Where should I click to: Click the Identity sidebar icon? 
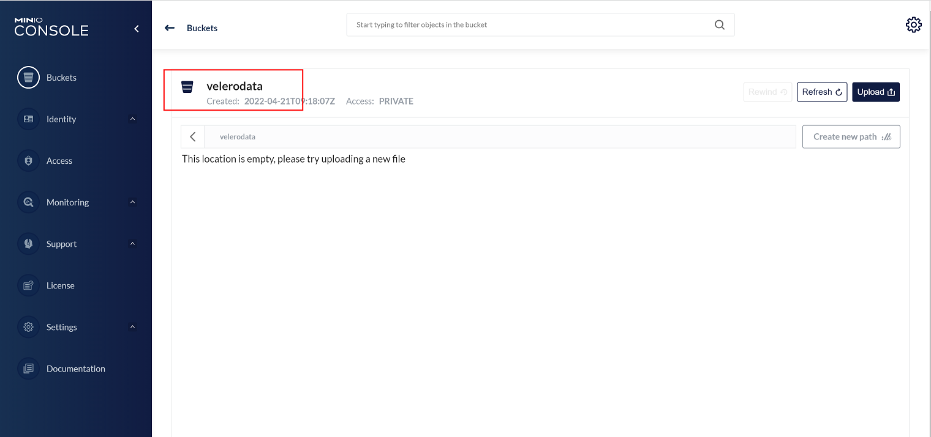(x=28, y=119)
